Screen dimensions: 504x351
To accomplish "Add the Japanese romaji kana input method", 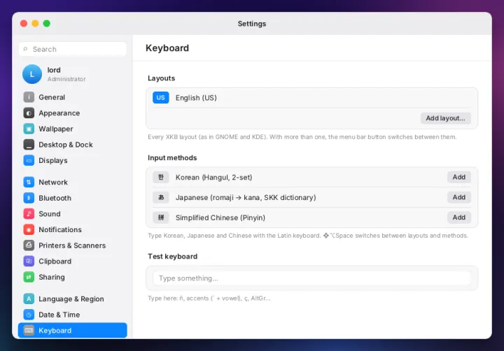I will pos(459,197).
